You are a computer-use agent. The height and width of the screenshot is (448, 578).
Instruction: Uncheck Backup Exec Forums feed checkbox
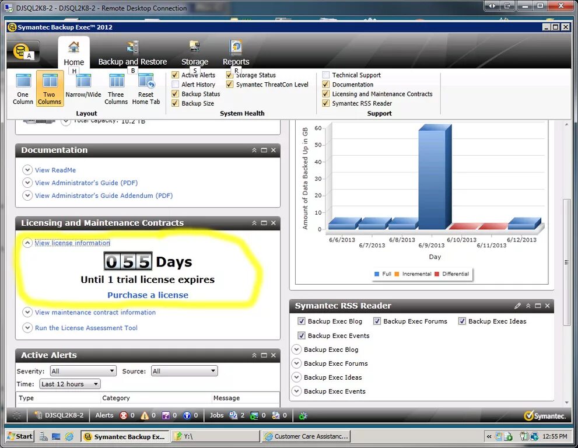pos(377,321)
